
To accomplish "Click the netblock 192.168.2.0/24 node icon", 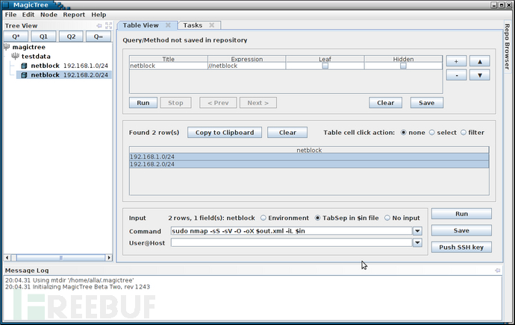I will click(24, 75).
